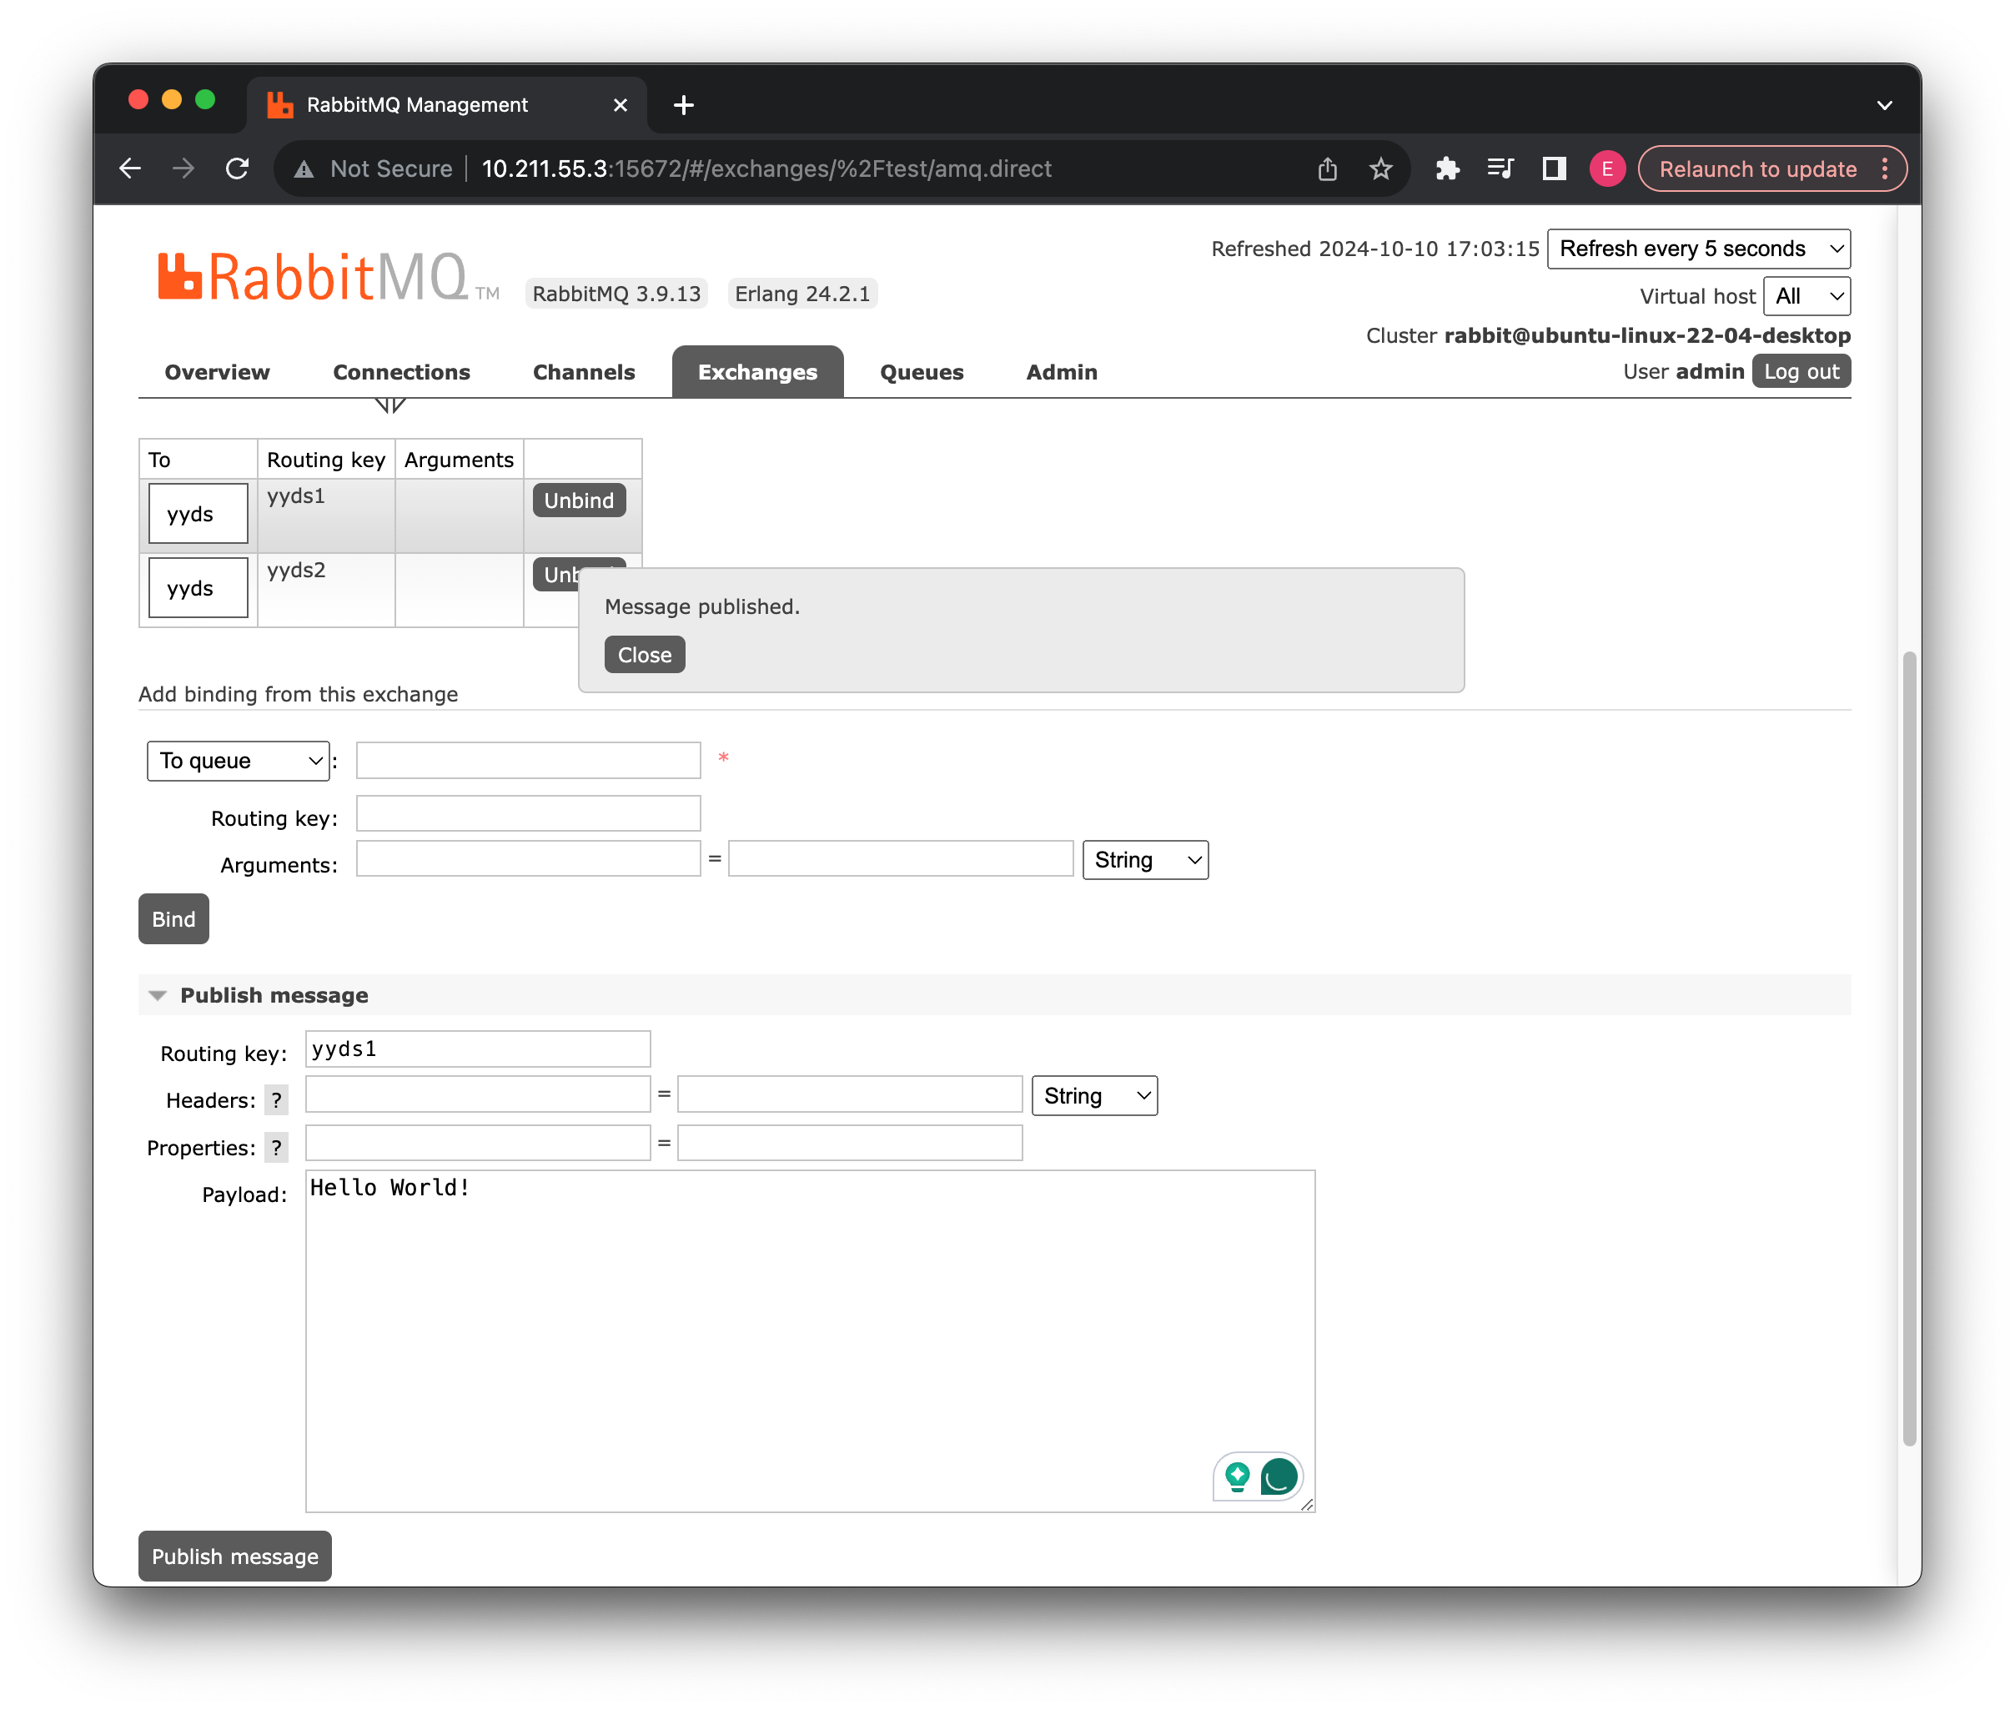Click the publish Routing key input field
Image resolution: width=2015 pixels, height=1710 pixels.
478,1050
